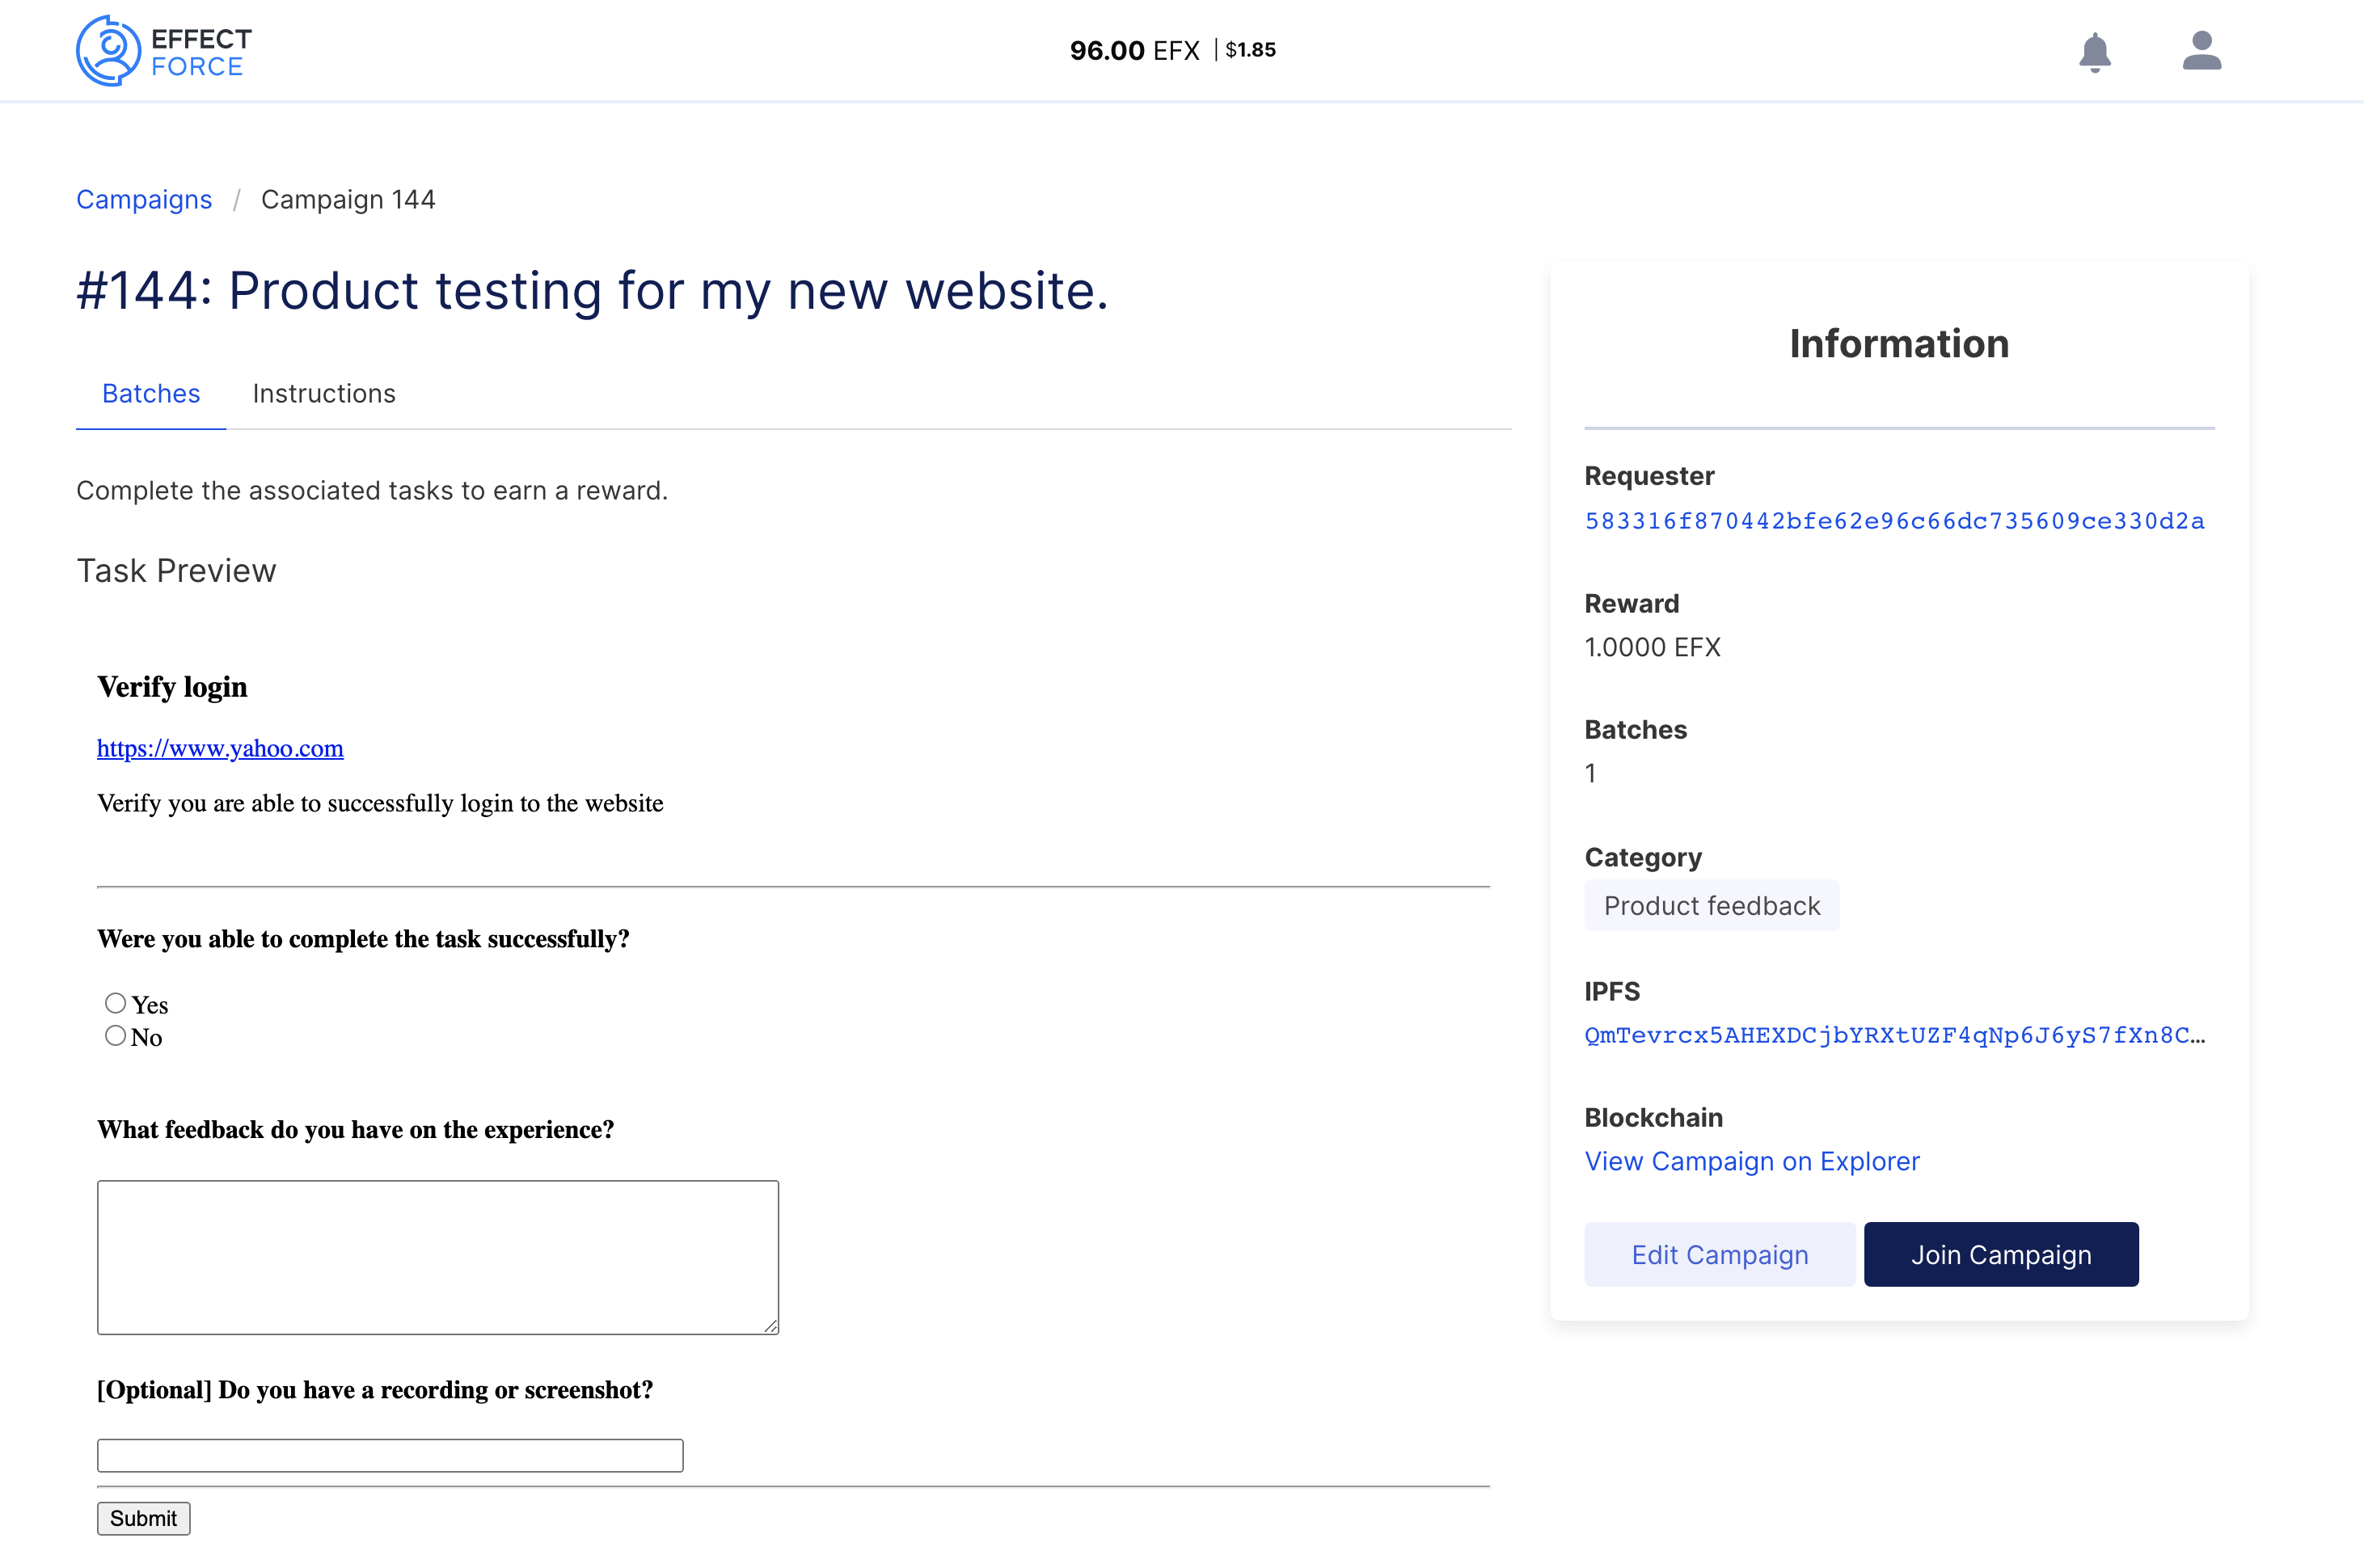Click the recording or screenshot input field
The image size is (2364, 1568).
[390, 1455]
